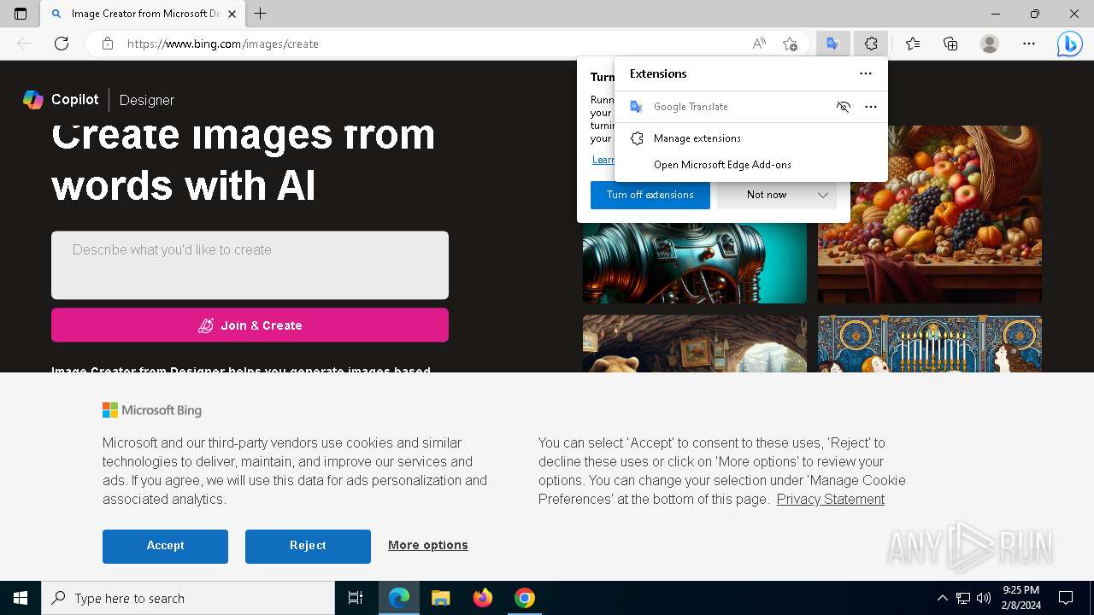1094x615 pixels.
Task: Select the Image Creator from Microsoft Designer tab
Action: pyautogui.click(x=144, y=14)
